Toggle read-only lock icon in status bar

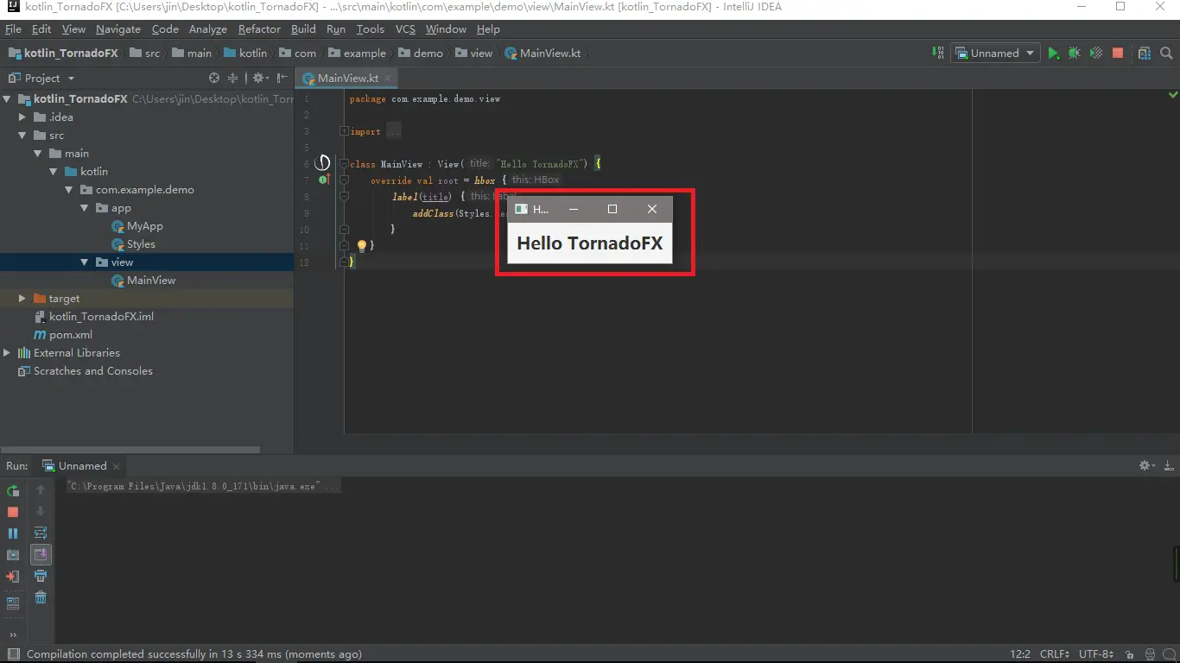coord(1130,654)
